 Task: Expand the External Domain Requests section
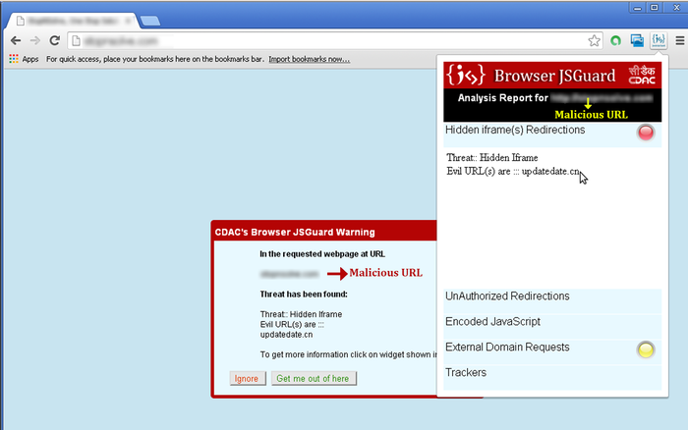tap(552, 351)
